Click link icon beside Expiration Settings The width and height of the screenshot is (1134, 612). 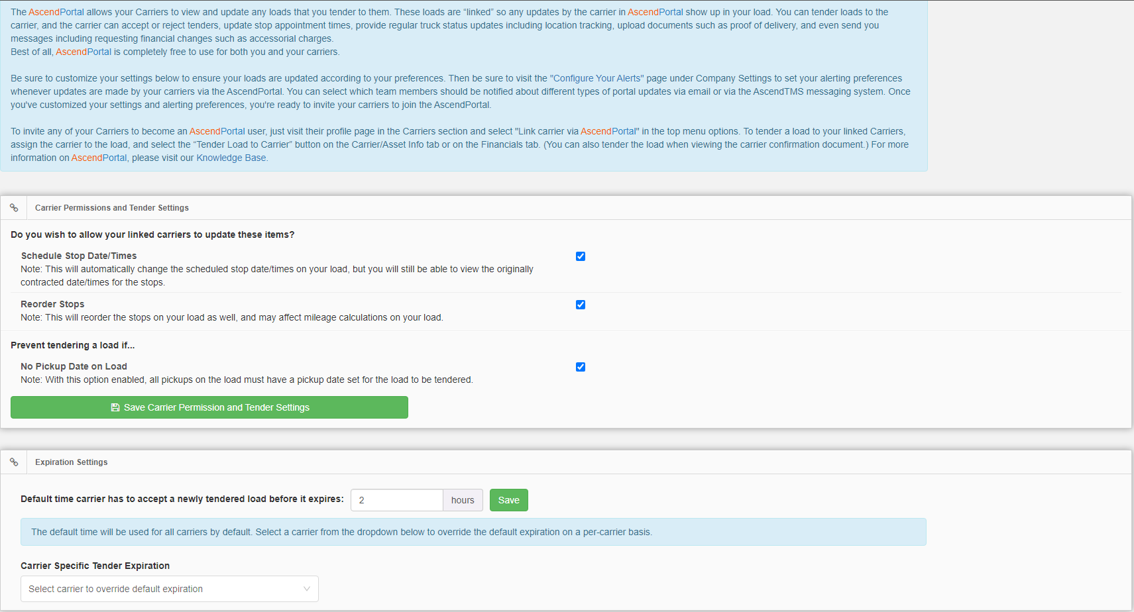coord(14,462)
